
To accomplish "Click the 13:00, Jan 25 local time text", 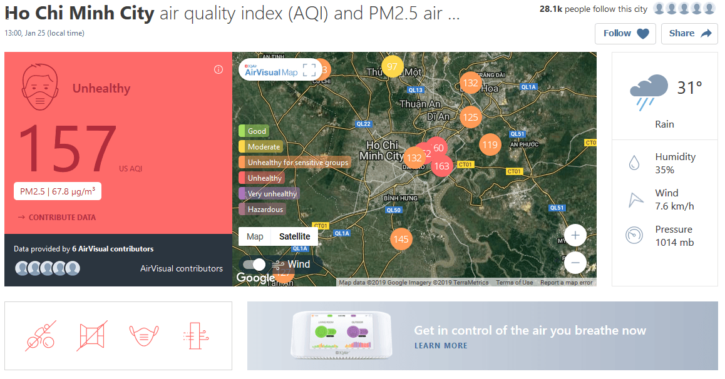I will (44, 33).
